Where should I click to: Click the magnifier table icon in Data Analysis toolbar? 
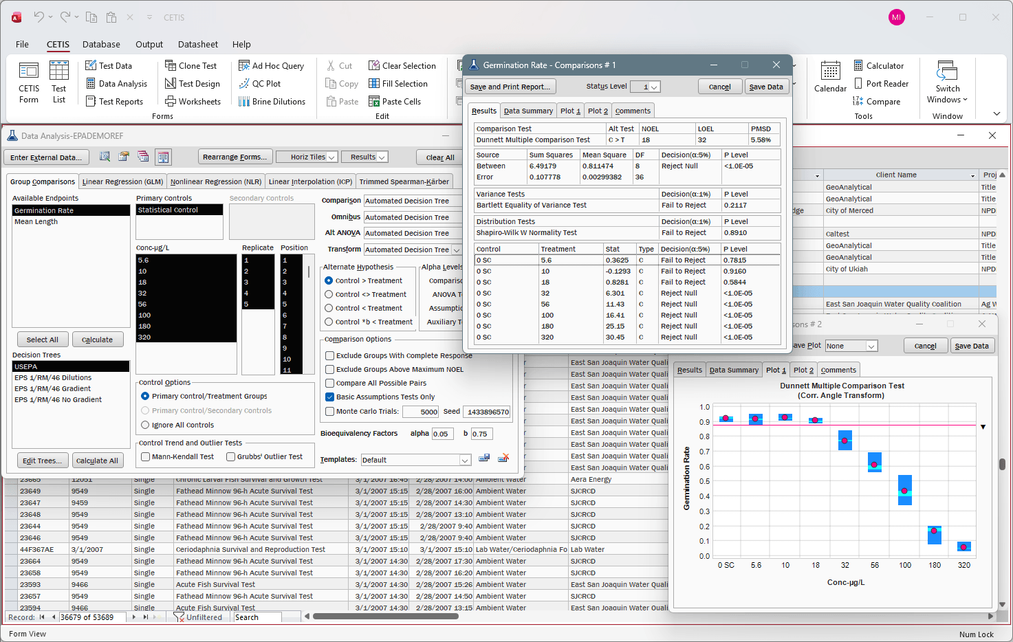[x=105, y=157]
